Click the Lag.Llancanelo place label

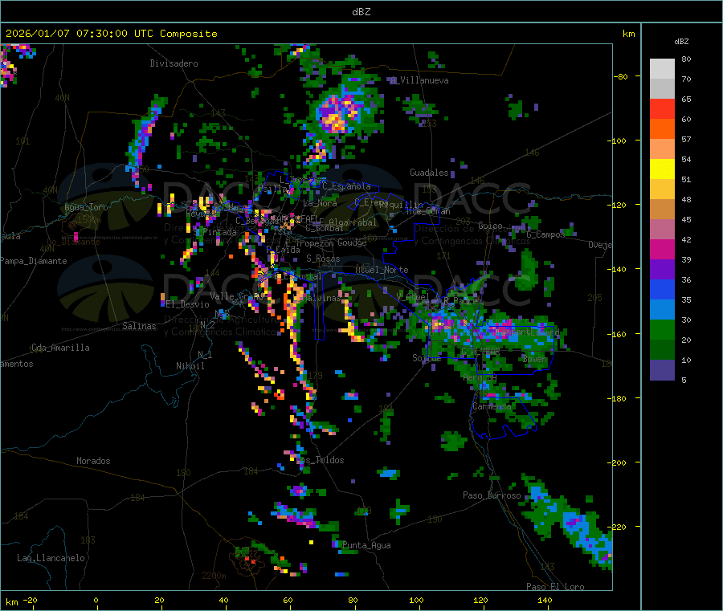click(x=51, y=558)
